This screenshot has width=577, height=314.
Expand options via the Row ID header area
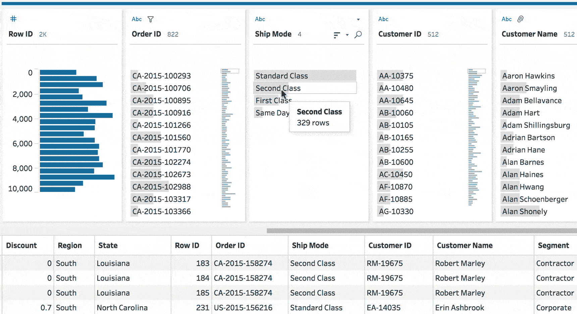point(20,34)
